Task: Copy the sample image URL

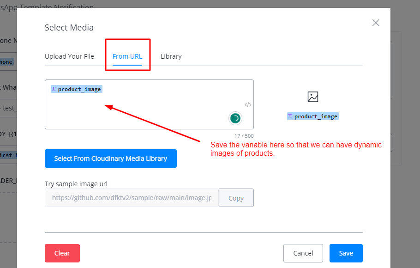Action: (236, 198)
